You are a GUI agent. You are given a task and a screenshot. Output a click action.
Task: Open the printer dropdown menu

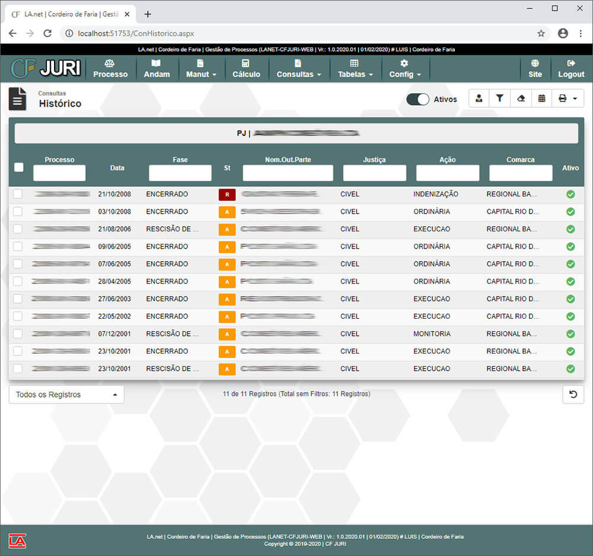click(568, 99)
